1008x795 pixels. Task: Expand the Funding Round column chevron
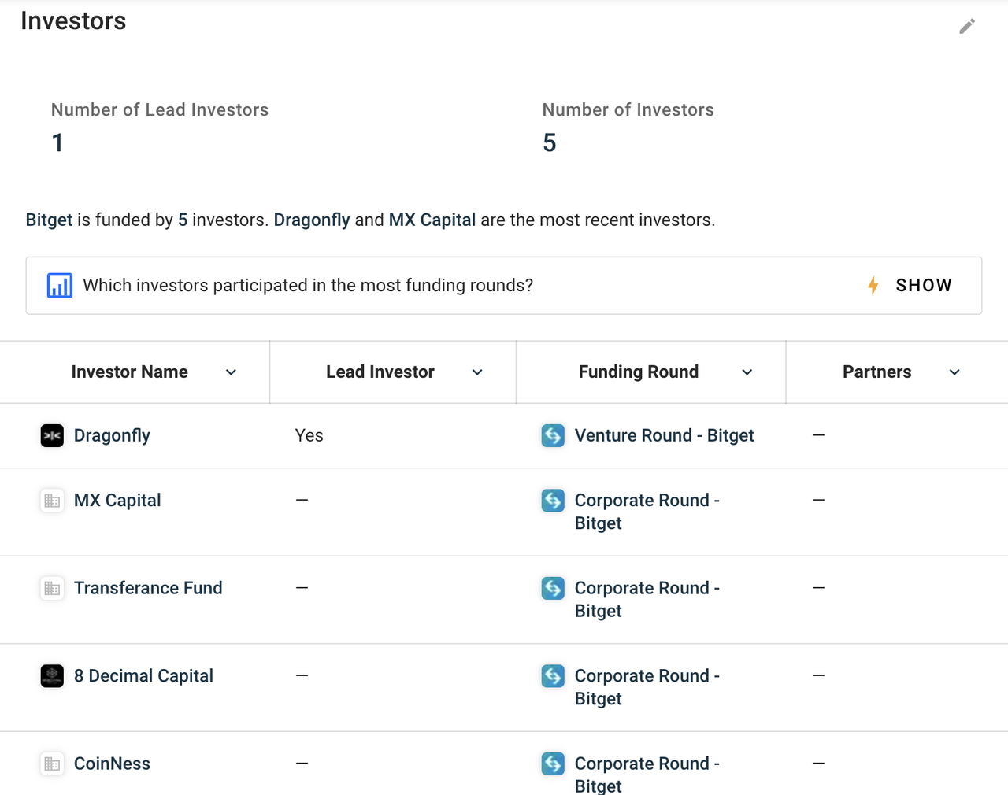747,372
